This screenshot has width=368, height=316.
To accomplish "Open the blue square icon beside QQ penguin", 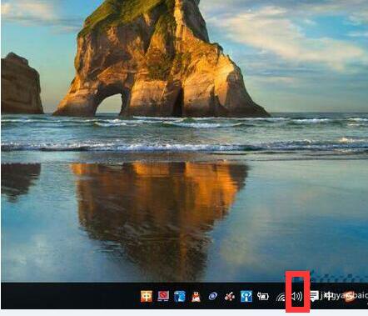I will point(180,296).
